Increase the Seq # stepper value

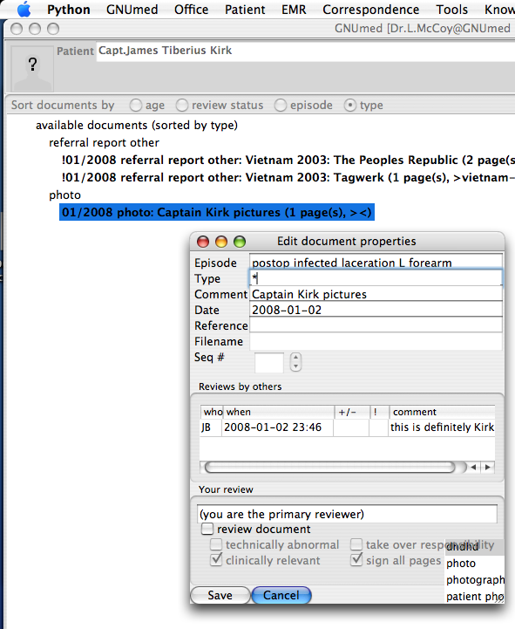[x=295, y=358]
